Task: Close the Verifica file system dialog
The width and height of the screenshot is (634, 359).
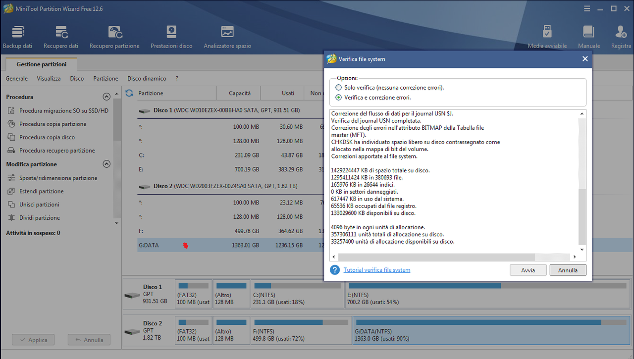Action: coord(585,59)
